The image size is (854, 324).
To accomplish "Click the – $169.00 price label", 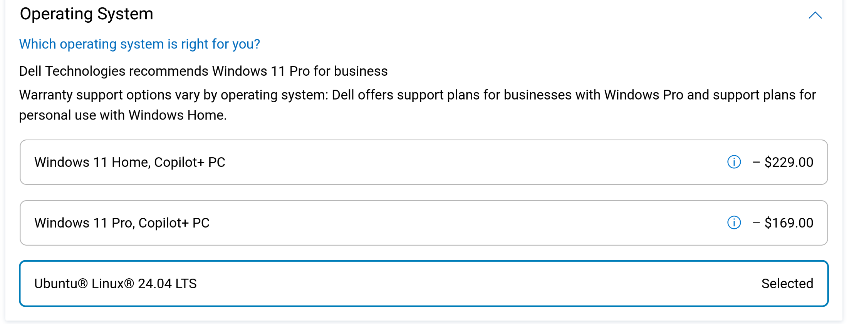I will 783,223.
